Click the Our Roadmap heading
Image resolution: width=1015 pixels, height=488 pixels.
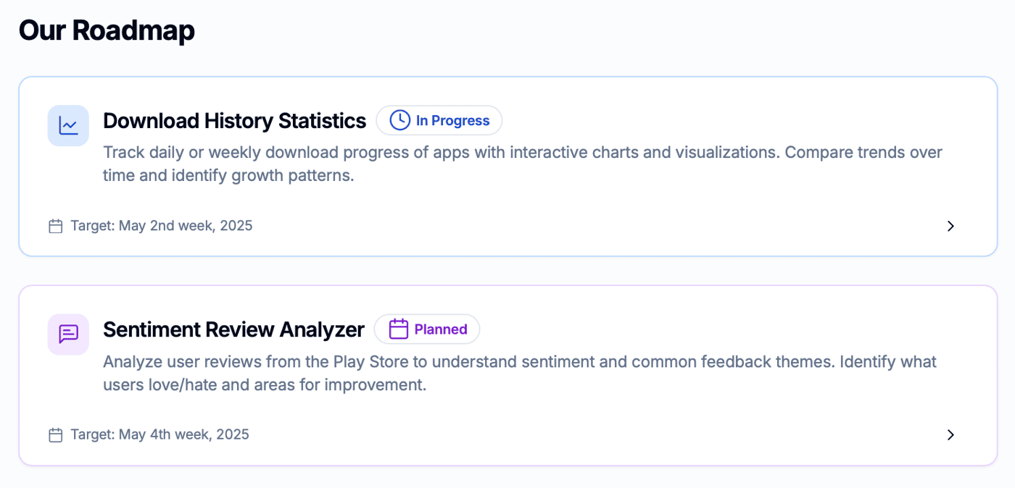107,30
